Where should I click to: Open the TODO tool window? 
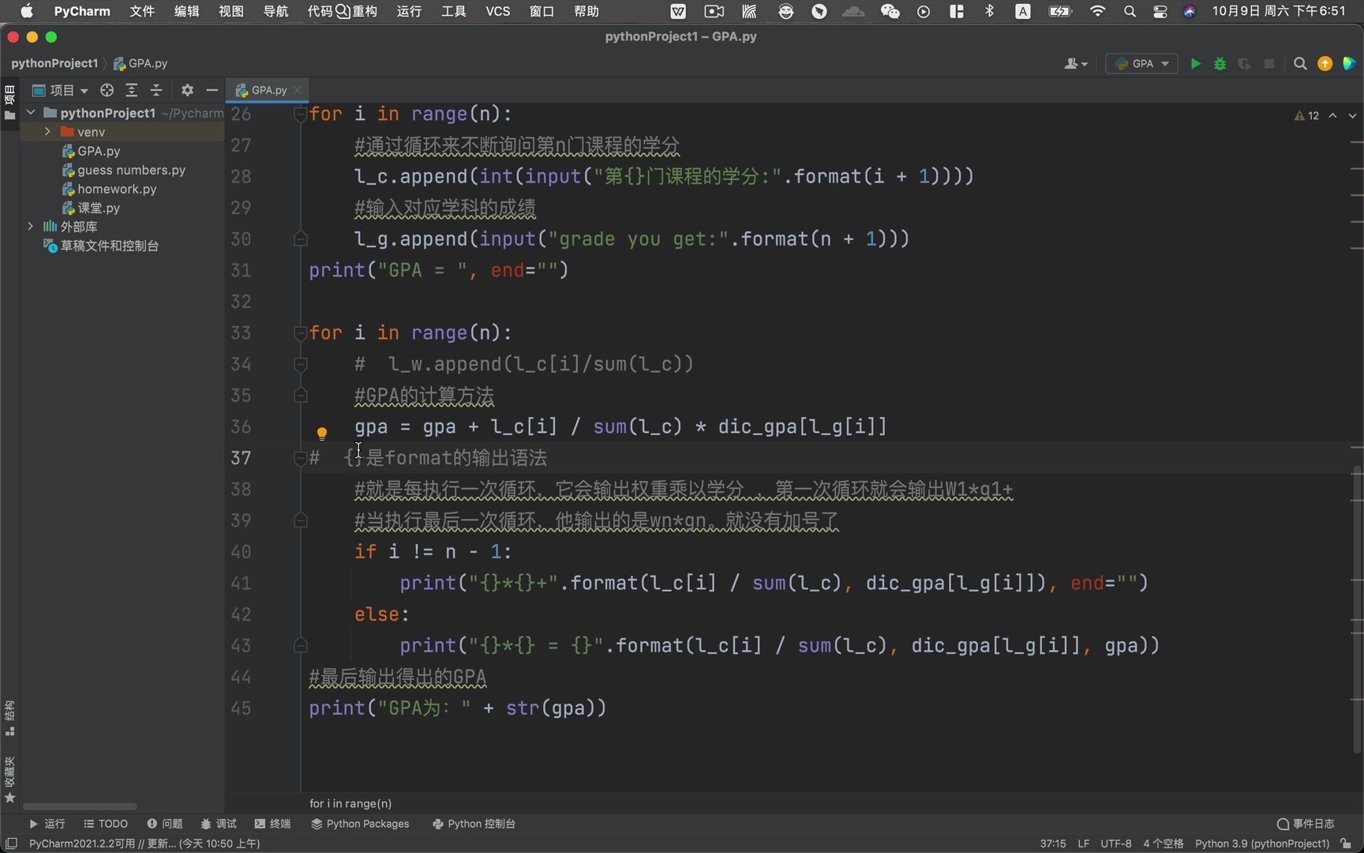point(106,824)
